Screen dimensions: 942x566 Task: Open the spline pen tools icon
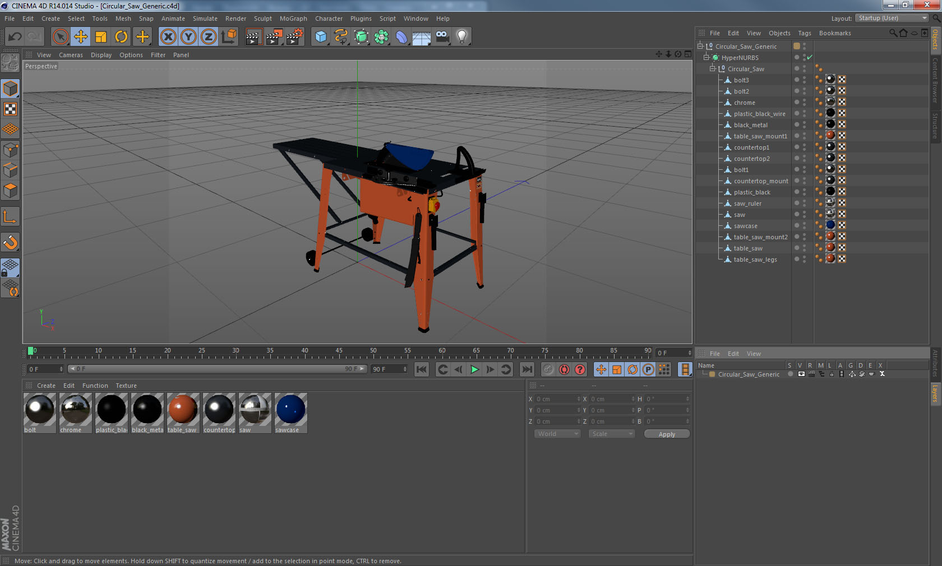pos(341,37)
